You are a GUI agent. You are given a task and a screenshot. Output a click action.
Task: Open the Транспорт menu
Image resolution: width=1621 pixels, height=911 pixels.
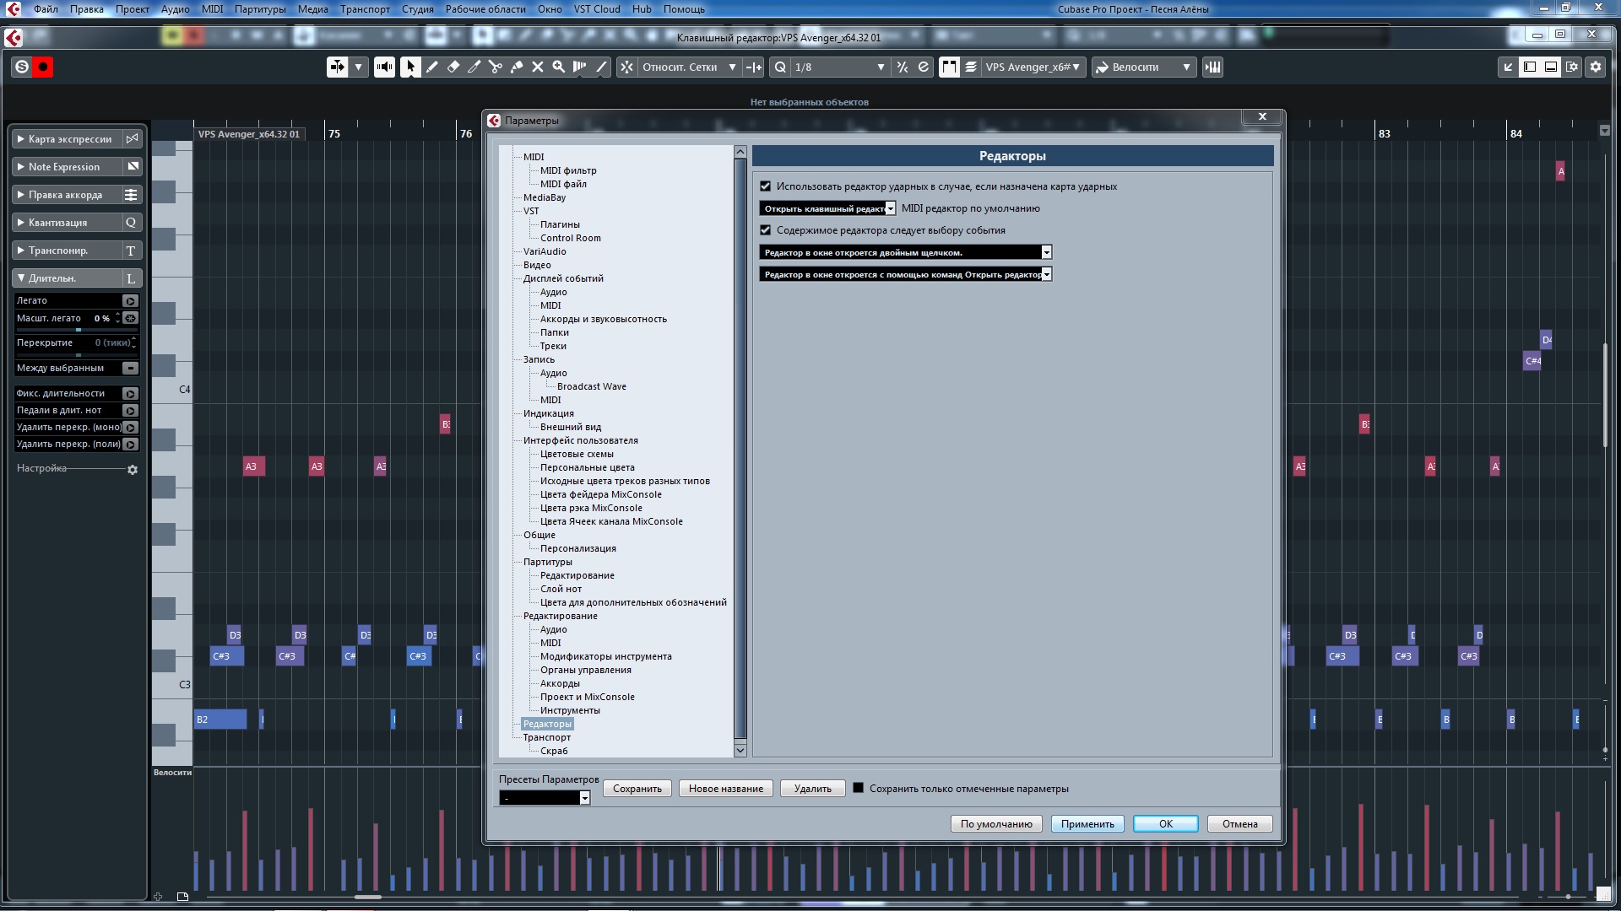365,9
